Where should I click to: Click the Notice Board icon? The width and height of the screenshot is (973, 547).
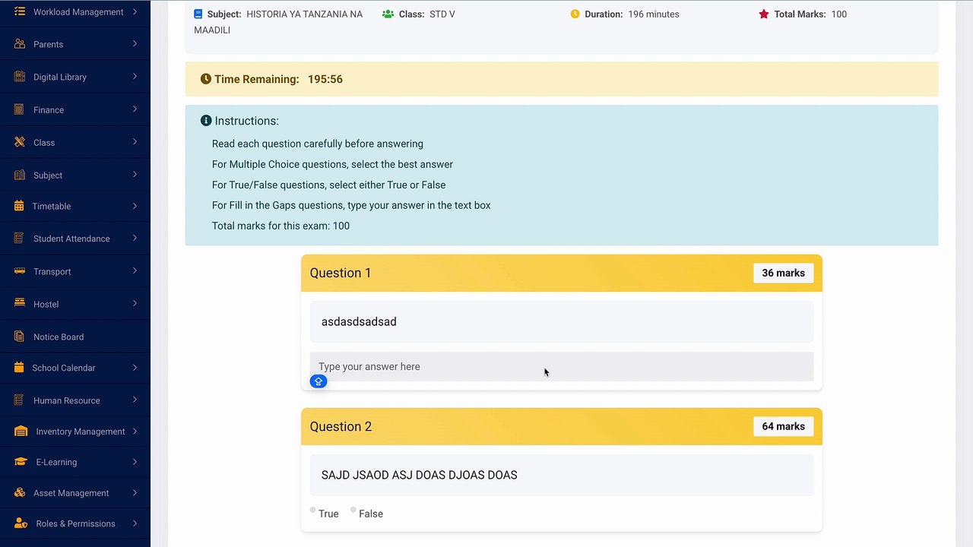19,337
